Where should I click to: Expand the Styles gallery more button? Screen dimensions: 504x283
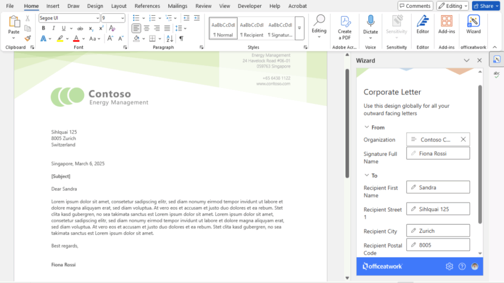tap(299, 28)
